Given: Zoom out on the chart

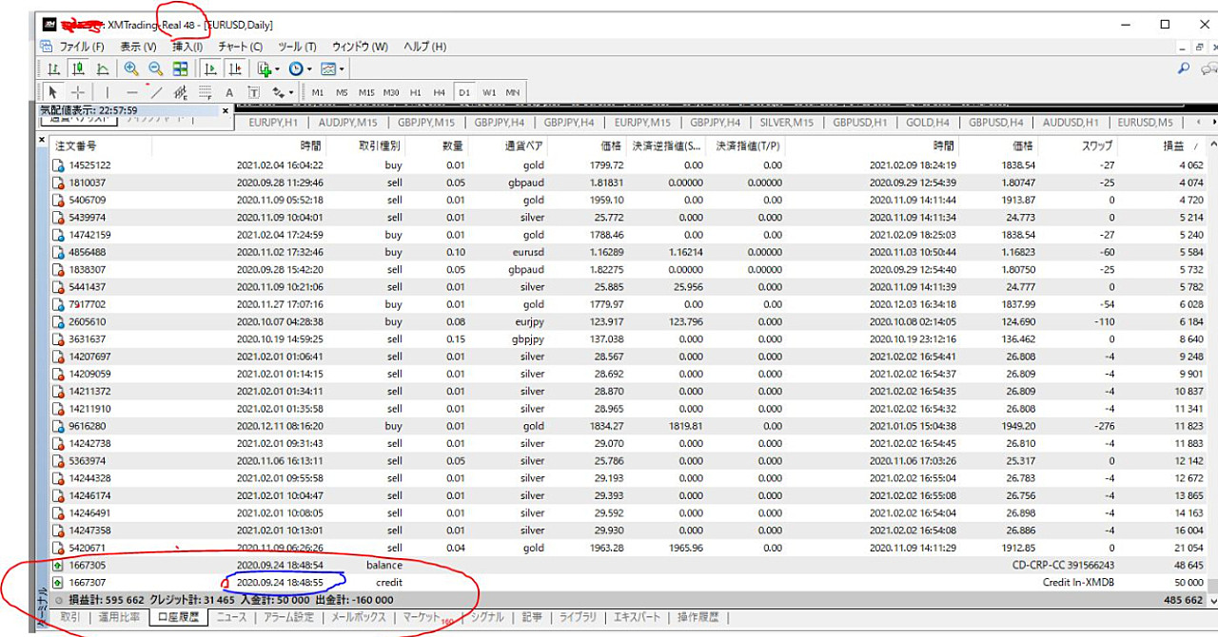Looking at the screenshot, I should [x=156, y=68].
